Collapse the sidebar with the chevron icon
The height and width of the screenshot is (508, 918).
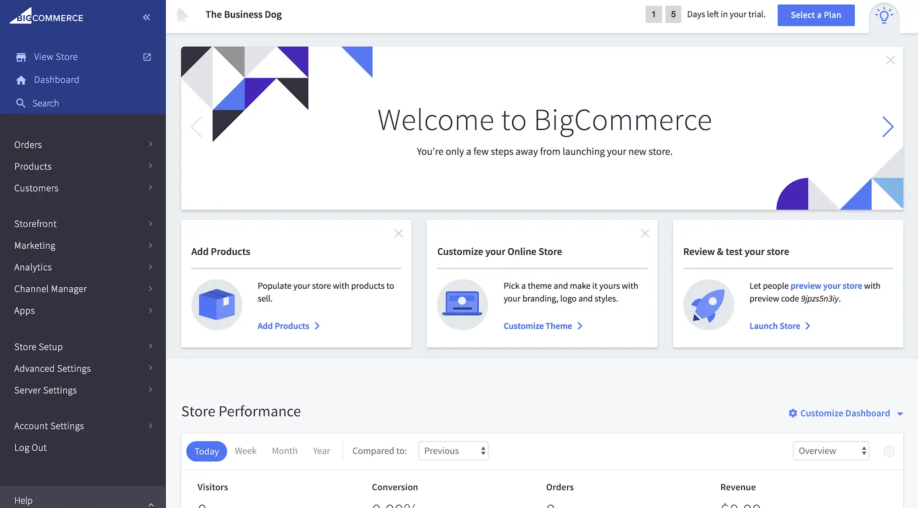(x=146, y=17)
